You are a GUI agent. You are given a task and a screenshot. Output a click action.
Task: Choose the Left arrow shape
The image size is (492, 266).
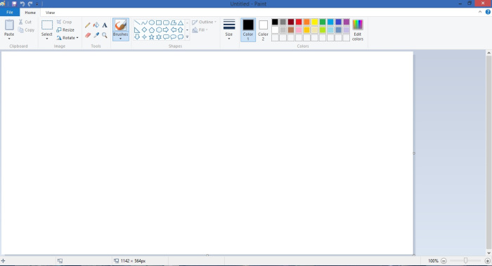[173, 29]
